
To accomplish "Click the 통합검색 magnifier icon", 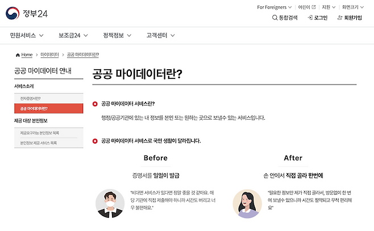I will coord(275,18).
